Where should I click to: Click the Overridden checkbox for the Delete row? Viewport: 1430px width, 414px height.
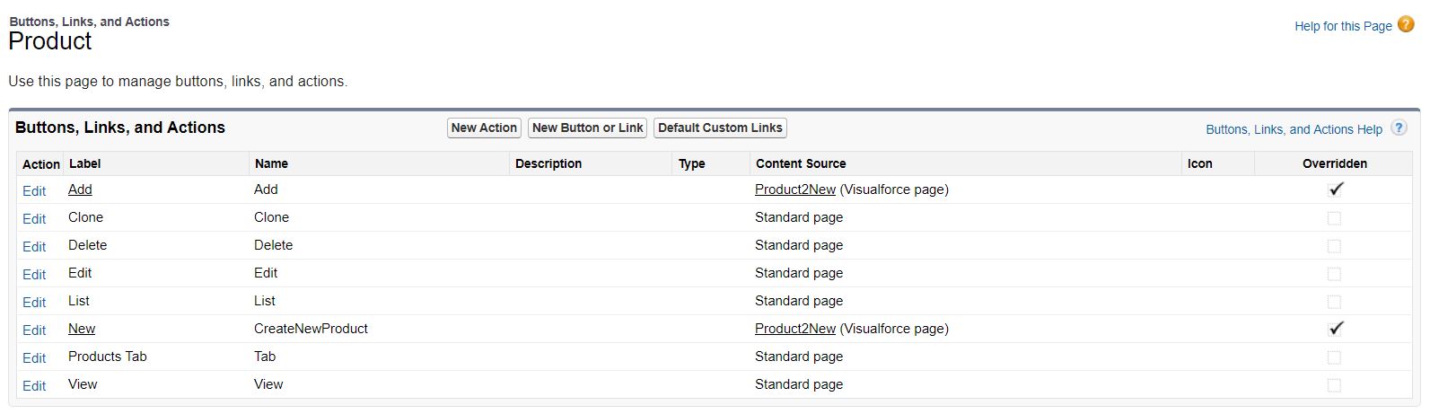(1334, 246)
